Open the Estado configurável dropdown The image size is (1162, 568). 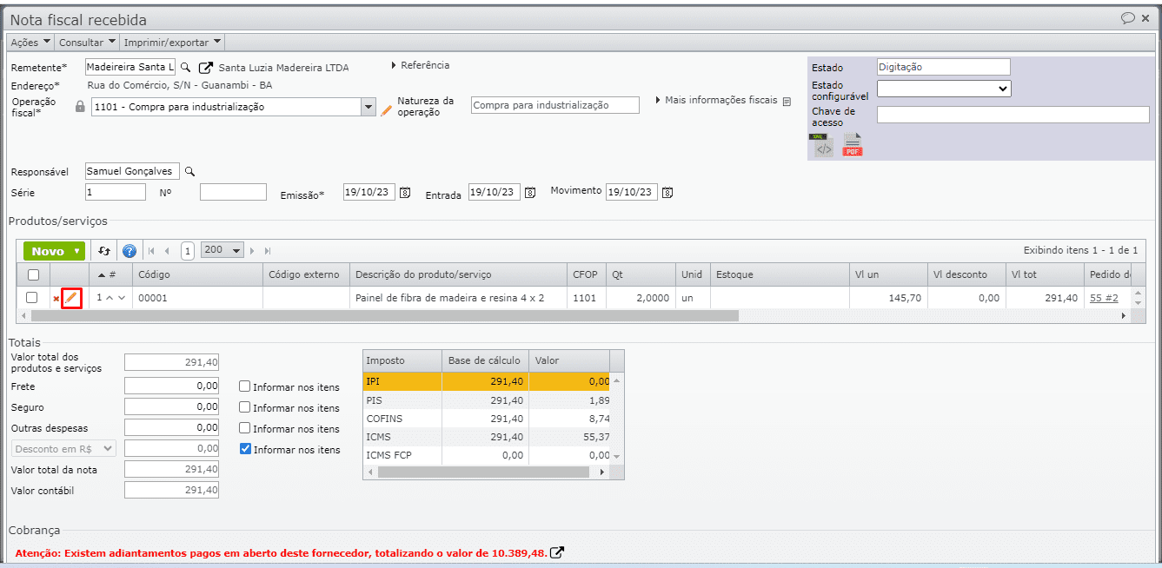[943, 89]
